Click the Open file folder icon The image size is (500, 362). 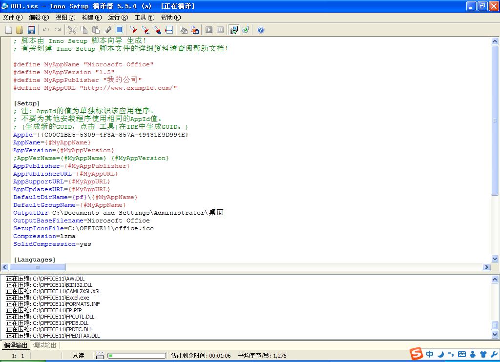(20, 30)
